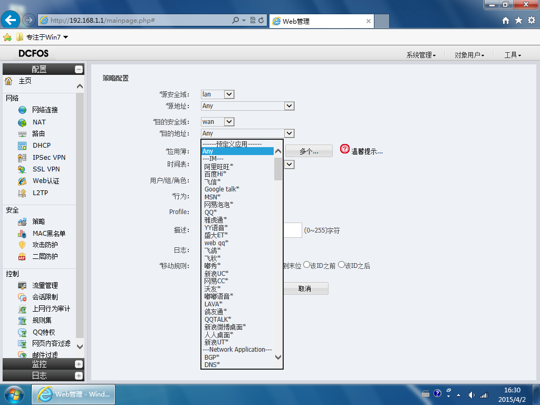540x405 pixels.
Task: Click the 流量管理 icon
Action: coord(22,285)
